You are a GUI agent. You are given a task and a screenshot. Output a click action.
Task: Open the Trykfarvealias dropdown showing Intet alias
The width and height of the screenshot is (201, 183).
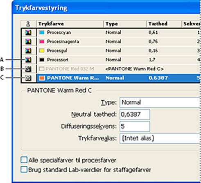160,138
